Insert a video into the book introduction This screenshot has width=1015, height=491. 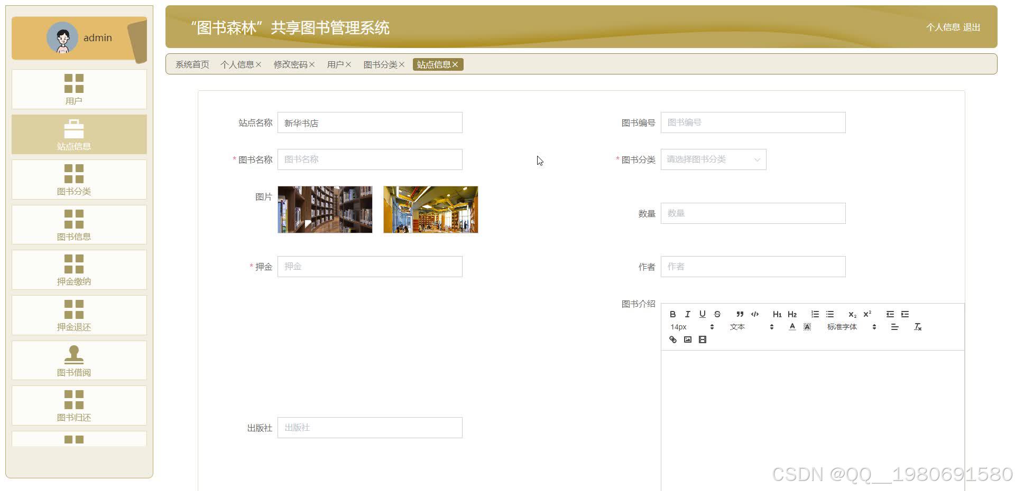coord(702,339)
